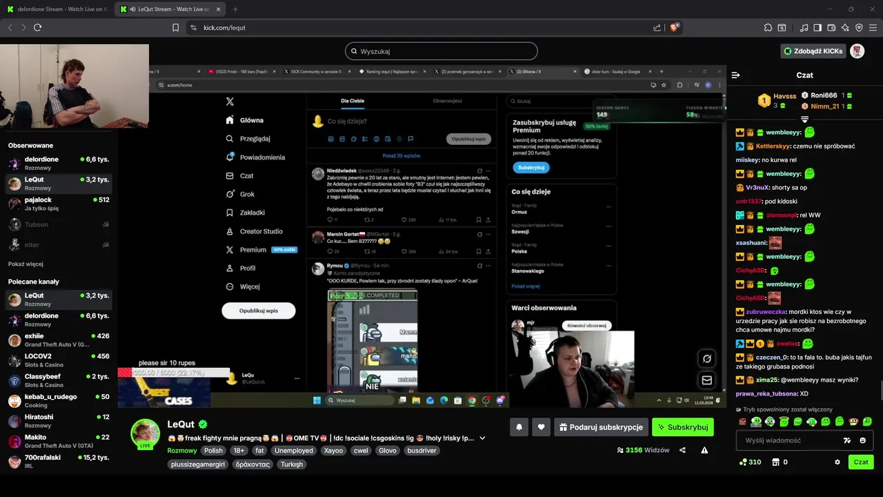This screenshot has width=883, height=497.
Task: Open Brave Wallet icon
Action: coord(831,28)
